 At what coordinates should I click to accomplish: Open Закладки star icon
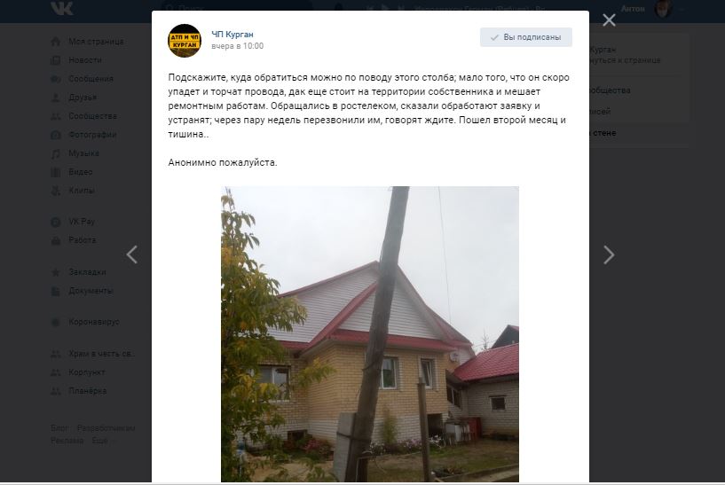(56, 272)
